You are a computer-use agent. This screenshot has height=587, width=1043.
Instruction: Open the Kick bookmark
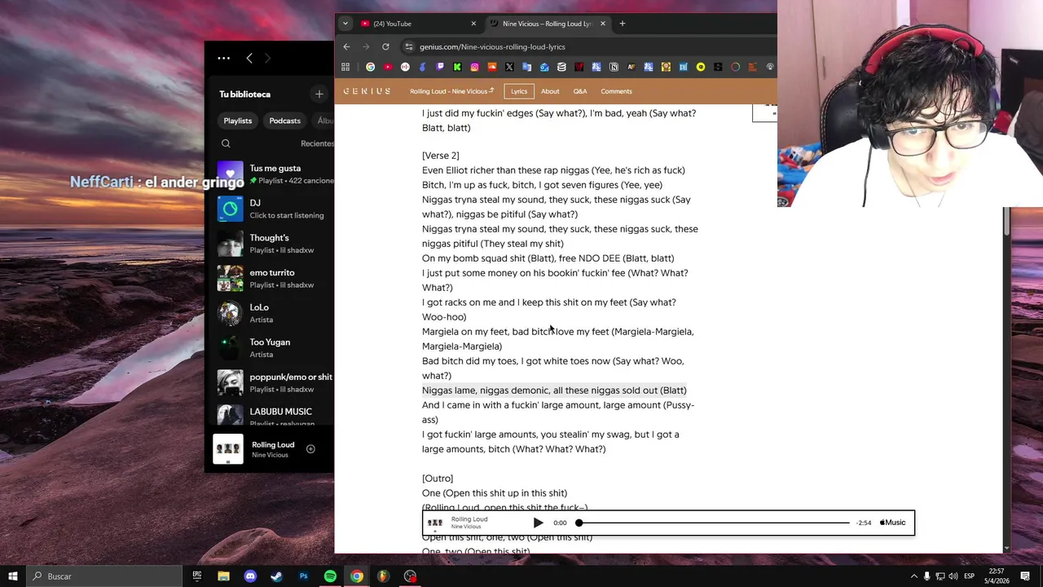(x=457, y=67)
